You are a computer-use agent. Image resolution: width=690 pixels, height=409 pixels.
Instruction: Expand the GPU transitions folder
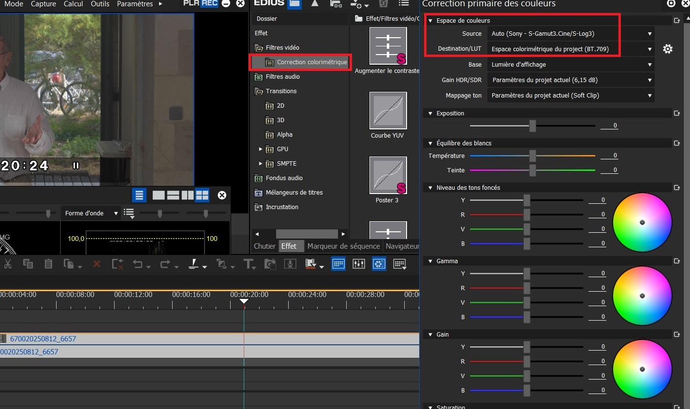(x=260, y=149)
